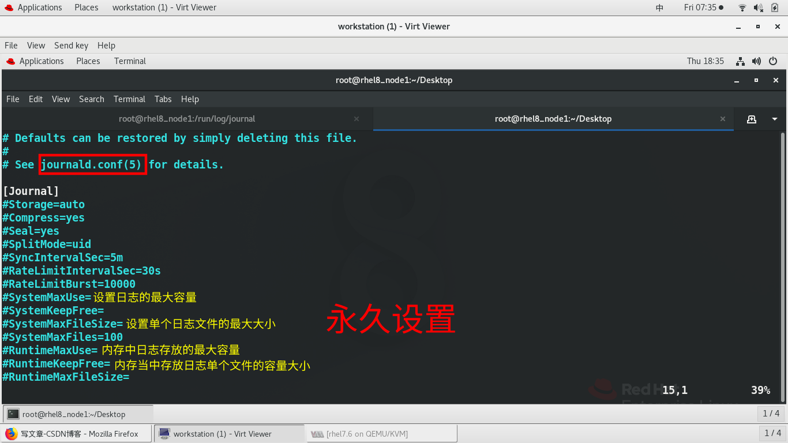
Task: Click the 中 input method indicator
Action: [x=660, y=7]
